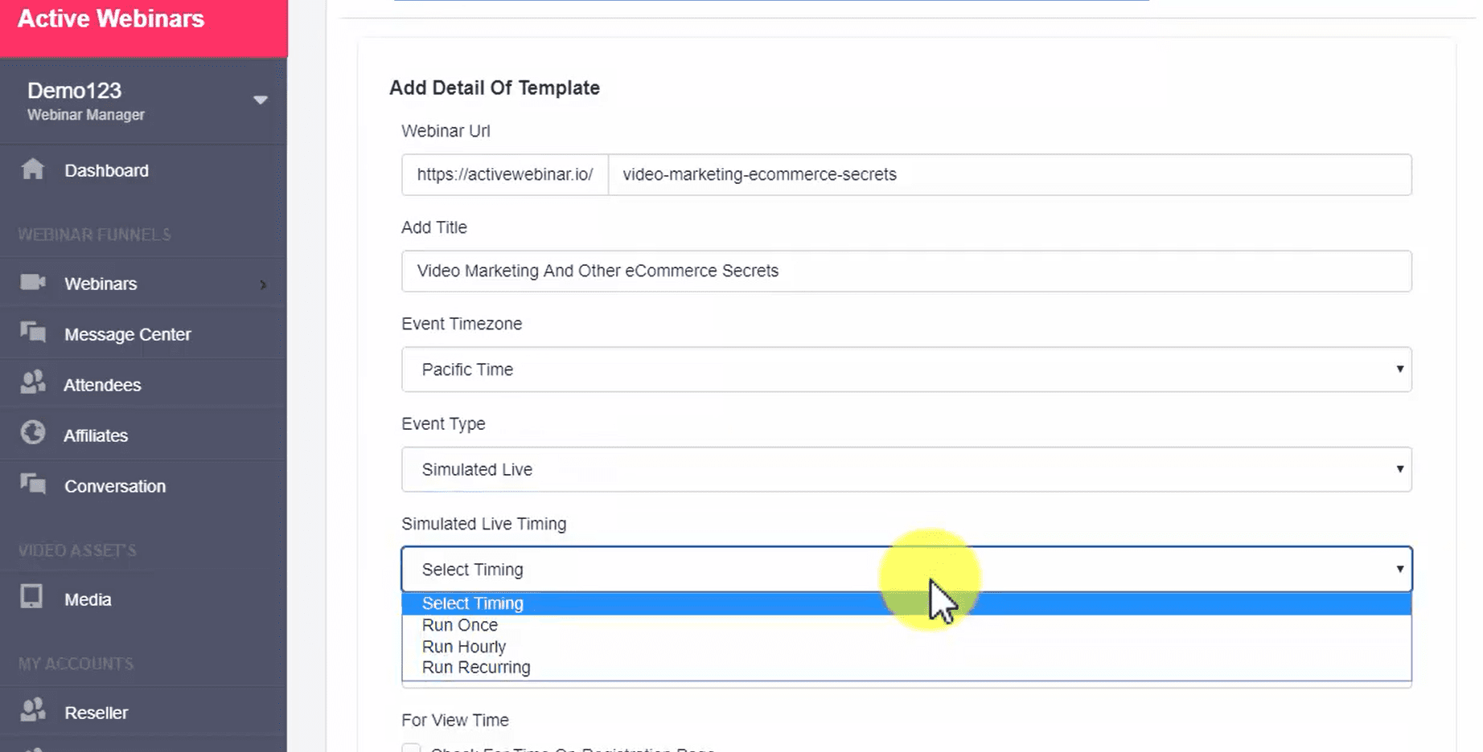
Task: Open the Media icon in sidebar
Action: click(31, 597)
